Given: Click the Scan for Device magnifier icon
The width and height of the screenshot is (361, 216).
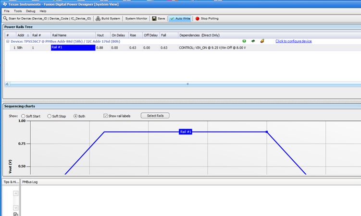Looking at the screenshot, I should pyautogui.click(x=5, y=19).
